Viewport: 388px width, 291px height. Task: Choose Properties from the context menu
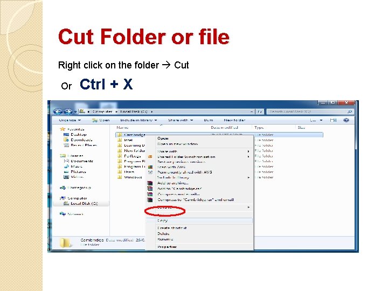(167, 247)
